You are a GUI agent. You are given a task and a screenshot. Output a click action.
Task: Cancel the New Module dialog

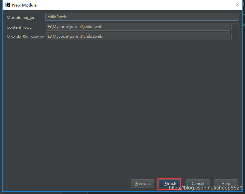pyautogui.click(x=198, y=183)
